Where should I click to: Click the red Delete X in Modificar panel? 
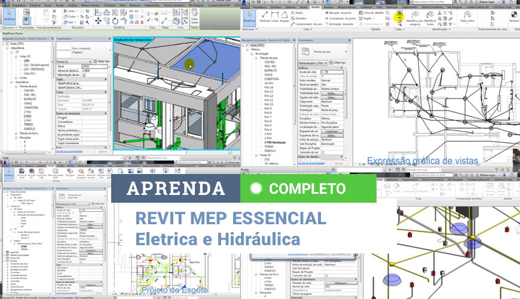click(142, 23)
